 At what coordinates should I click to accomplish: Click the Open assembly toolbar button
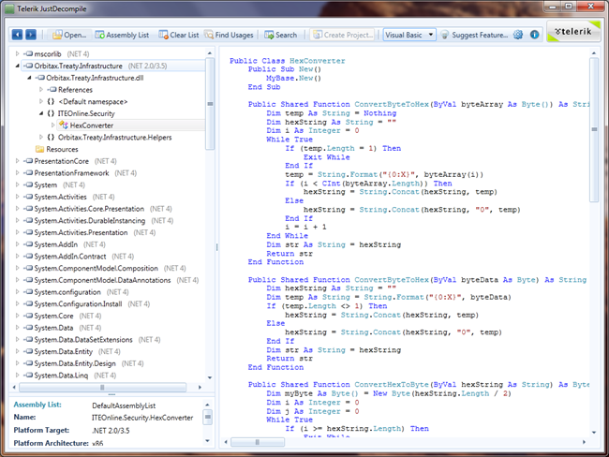point(67,35)
